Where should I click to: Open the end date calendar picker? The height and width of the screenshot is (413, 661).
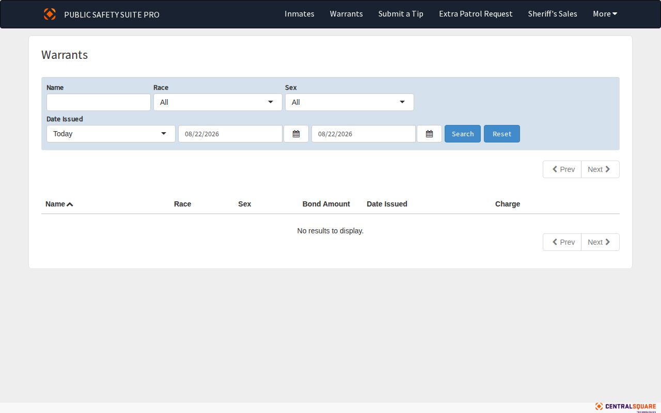tap(429, 134)
